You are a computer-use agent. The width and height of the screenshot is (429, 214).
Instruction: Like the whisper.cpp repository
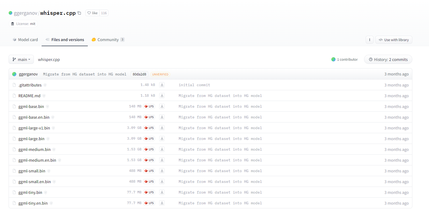click(x=93, y=13)
